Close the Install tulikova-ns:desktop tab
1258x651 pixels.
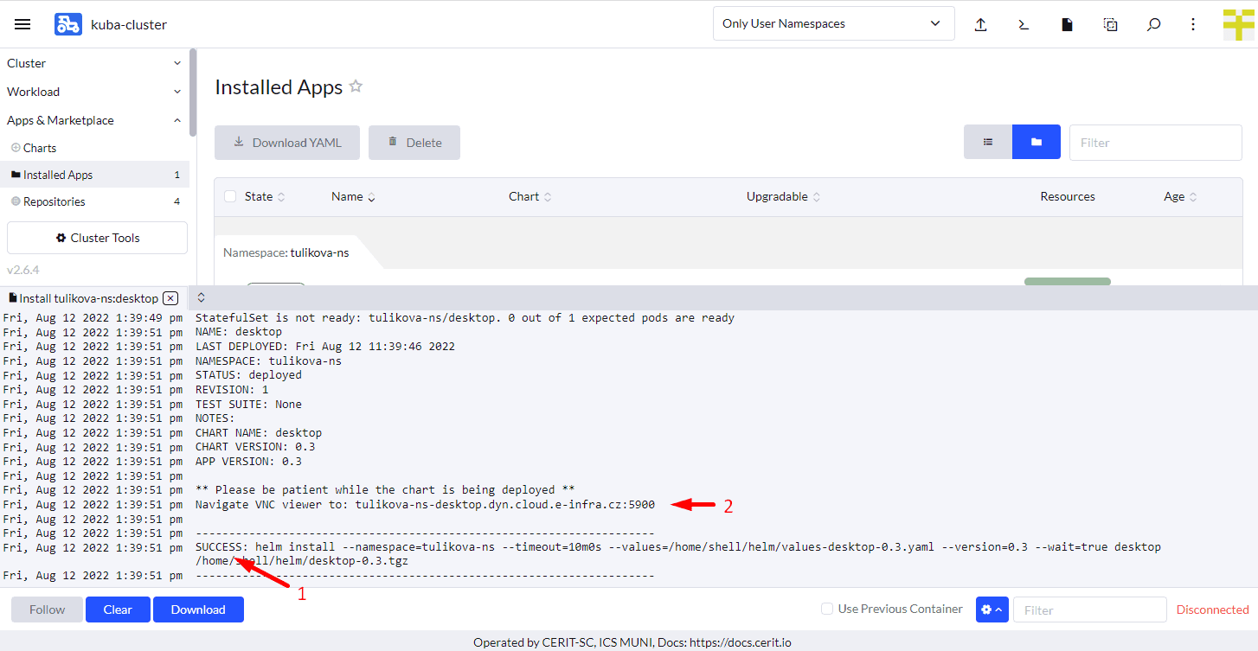click(170, 298)
